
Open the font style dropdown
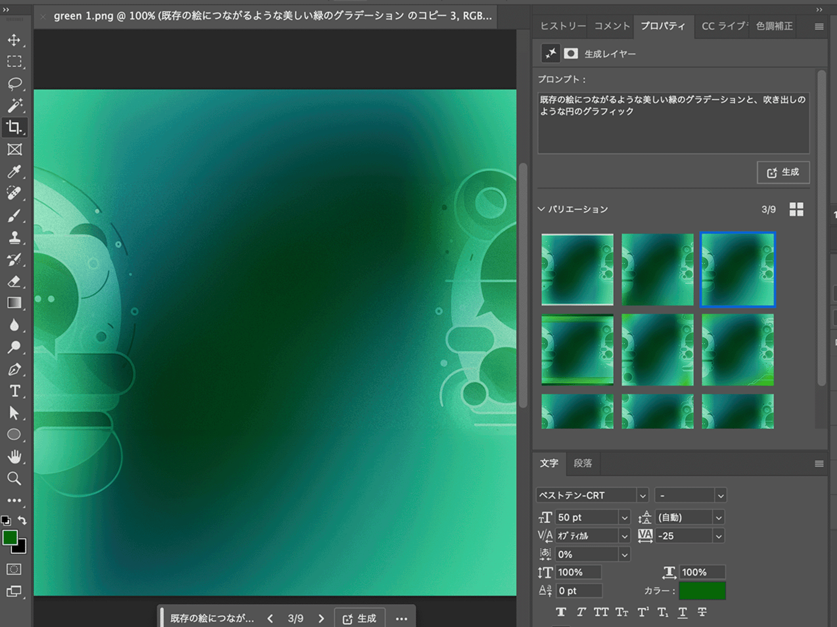[x=720, y=496]
